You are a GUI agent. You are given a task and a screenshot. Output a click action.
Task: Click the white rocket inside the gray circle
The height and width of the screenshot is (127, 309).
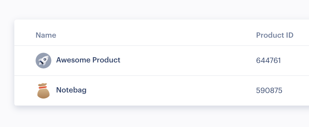point(43,60)
